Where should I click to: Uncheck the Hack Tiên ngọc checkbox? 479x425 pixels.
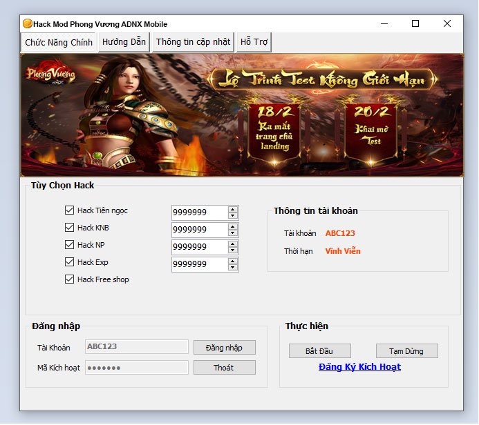69,210
